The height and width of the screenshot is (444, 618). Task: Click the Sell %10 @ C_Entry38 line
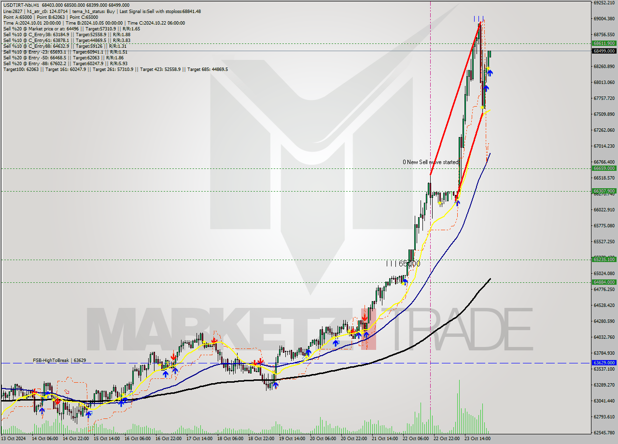pyautogui.click(x=67, y=34)
